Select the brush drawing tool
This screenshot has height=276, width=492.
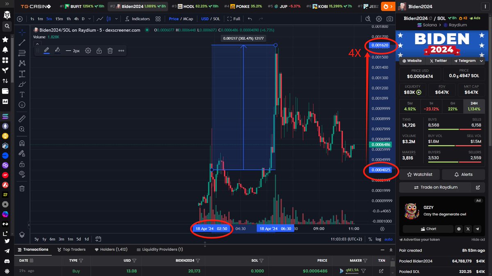pyautogui.click(x=22, y=84)
